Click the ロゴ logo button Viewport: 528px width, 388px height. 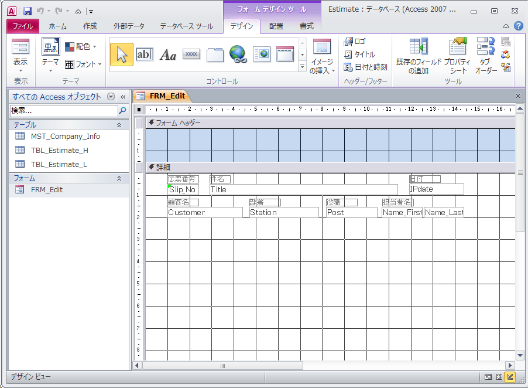click(355, 42)
